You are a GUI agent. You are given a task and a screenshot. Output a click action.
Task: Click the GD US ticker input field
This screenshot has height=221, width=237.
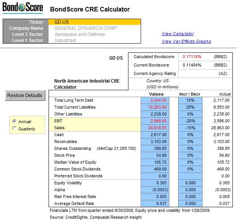point(95,22)
